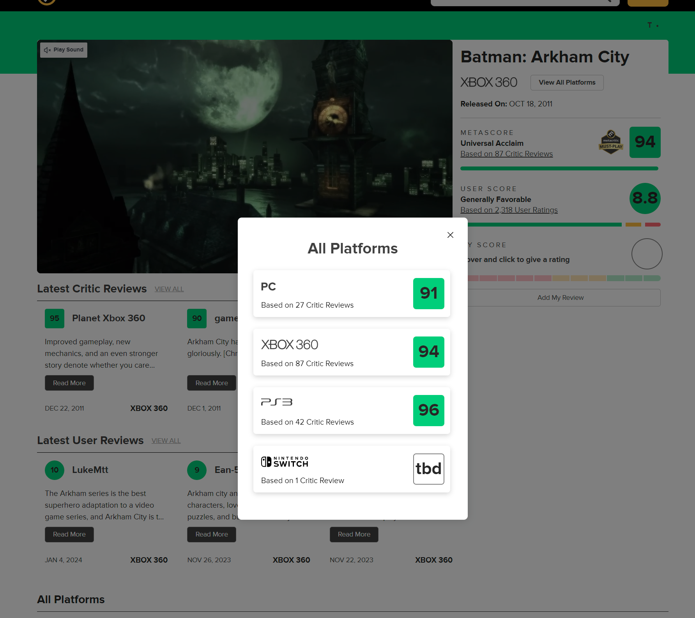
Task: Read more of the Nov 22, 2023 review
Action: 354,534
